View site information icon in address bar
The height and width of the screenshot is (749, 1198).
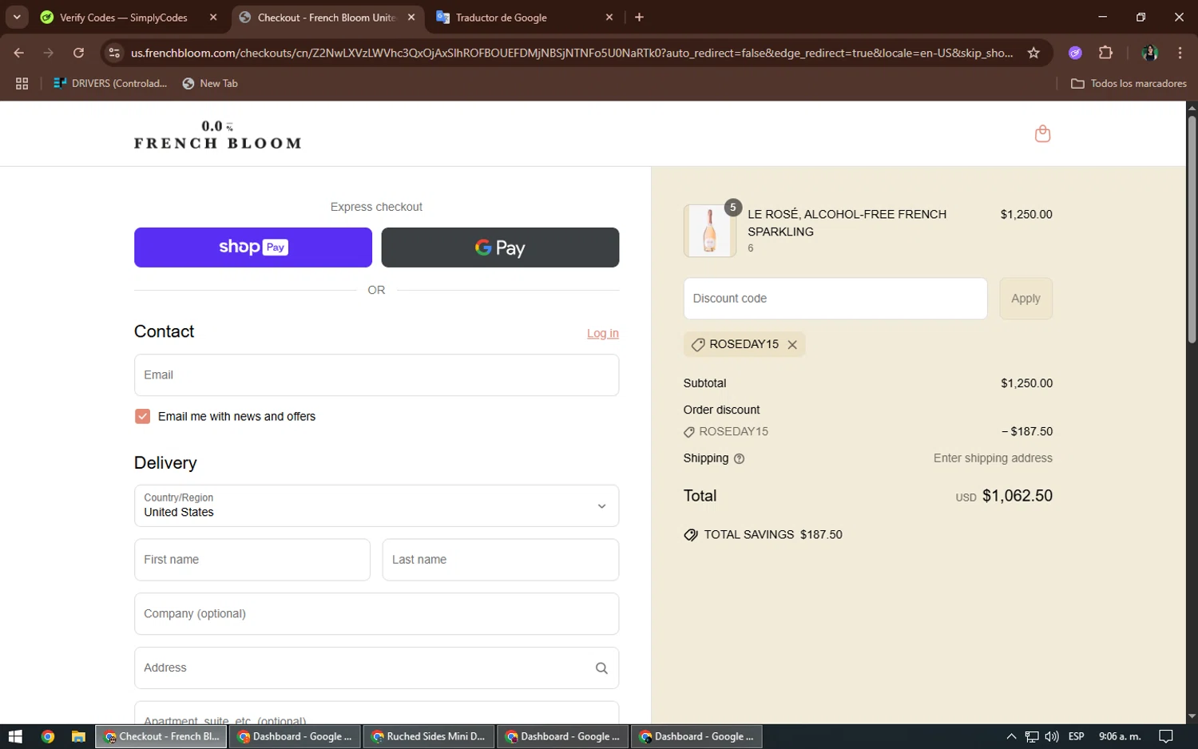coord(114,53)
